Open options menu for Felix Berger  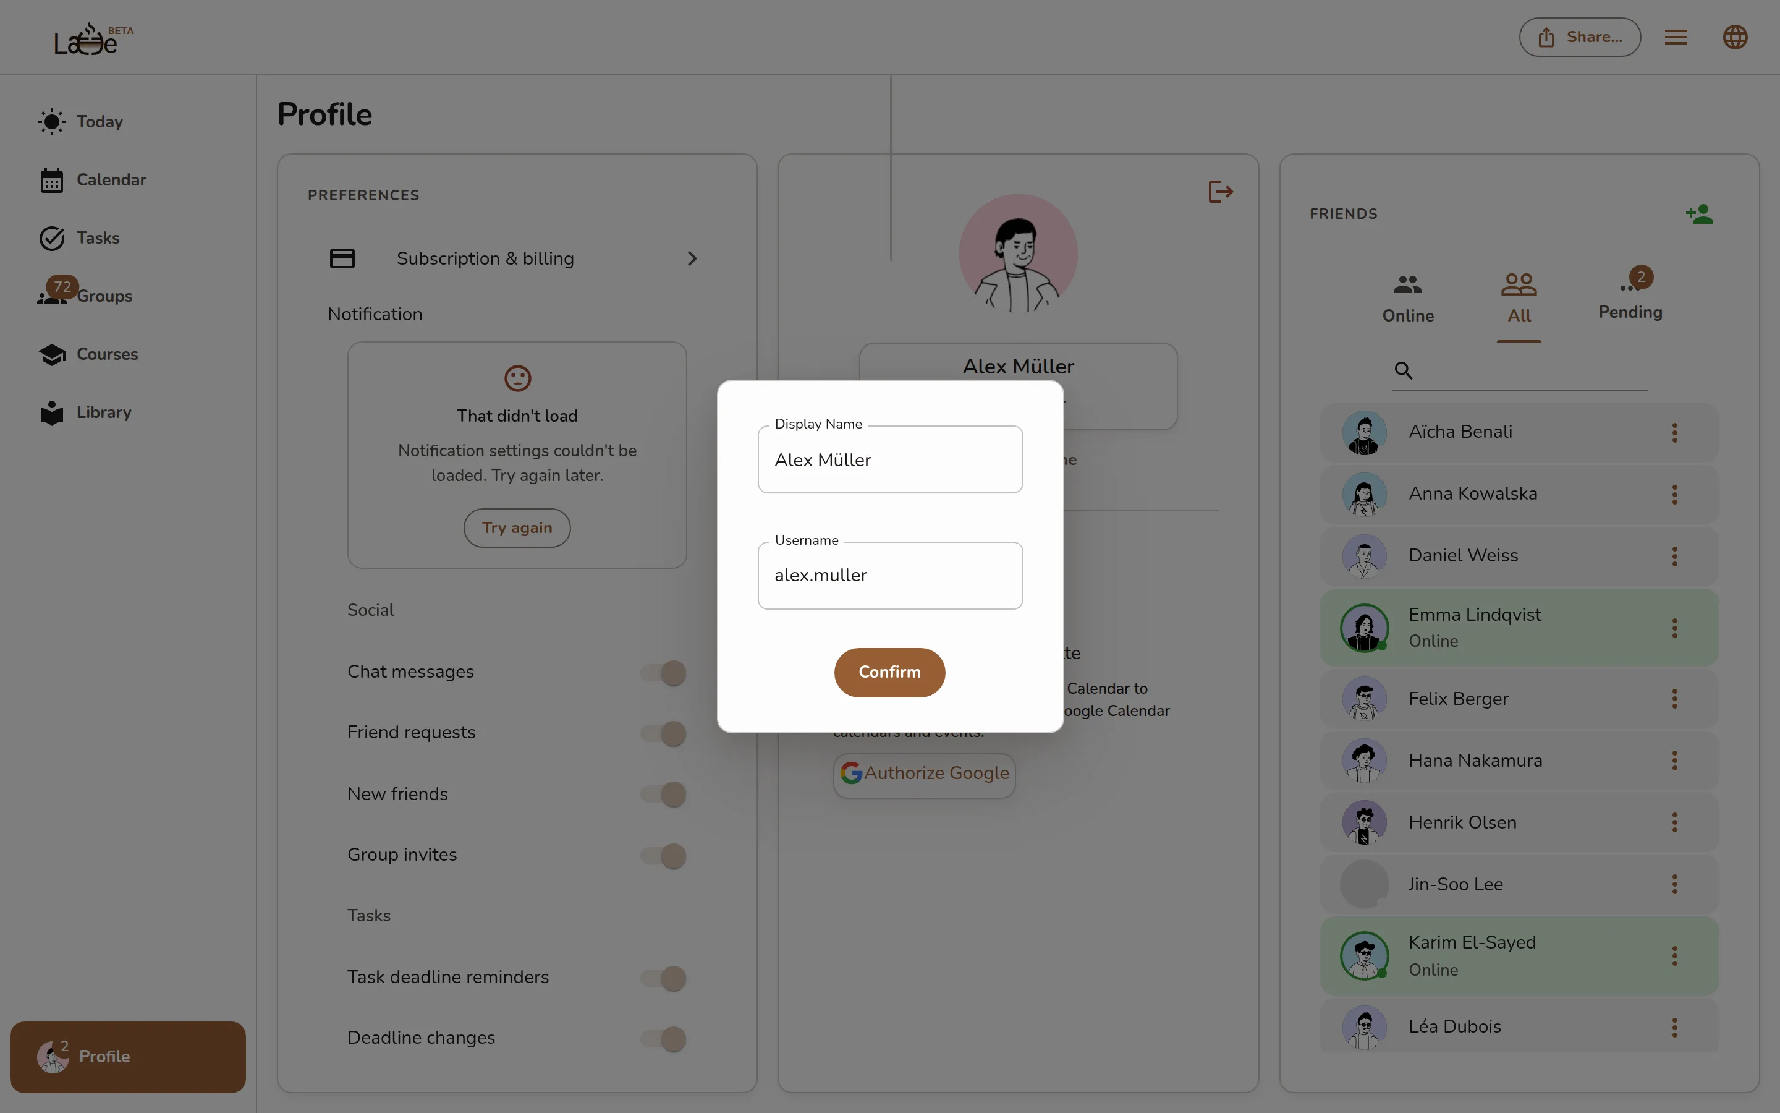pos(1675,699)
